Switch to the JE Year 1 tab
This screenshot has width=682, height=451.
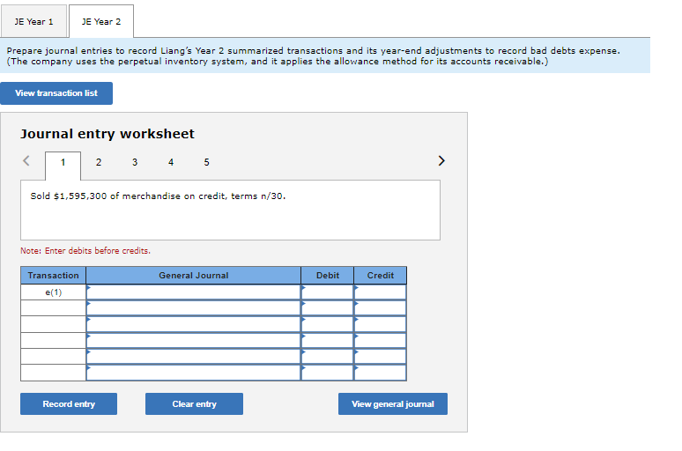[x=33, y=21]
